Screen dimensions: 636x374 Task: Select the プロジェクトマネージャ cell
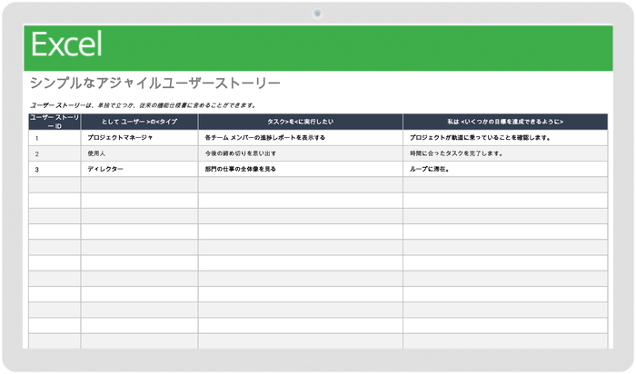140,138
